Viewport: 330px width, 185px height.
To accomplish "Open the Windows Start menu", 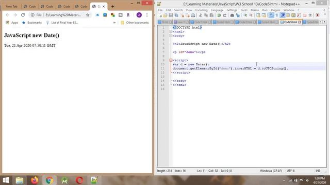I will pos(6,180).
